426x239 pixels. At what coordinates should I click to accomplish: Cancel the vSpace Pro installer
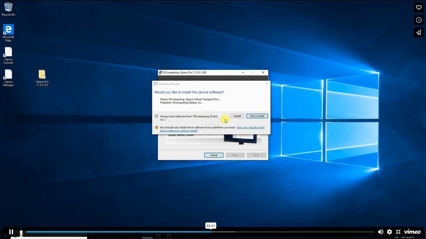coord(214,155)
